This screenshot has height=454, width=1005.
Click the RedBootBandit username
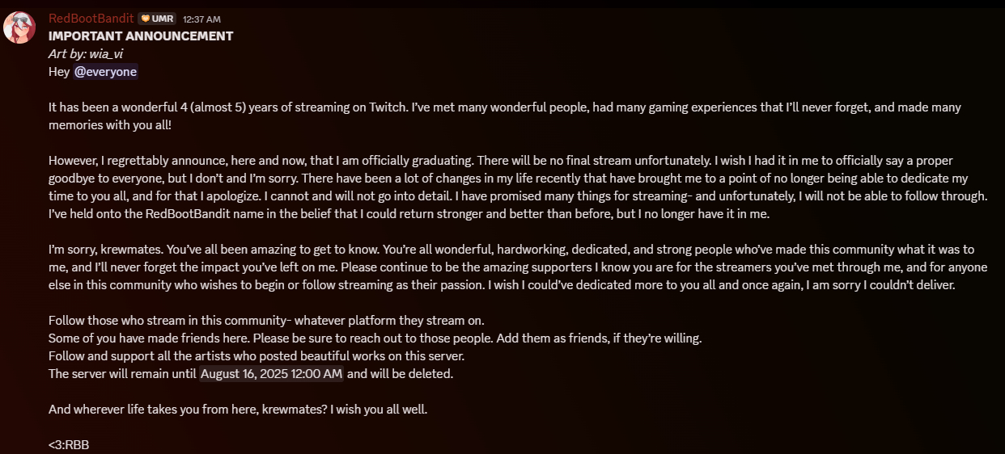pyautogui.click(x=90, y=18)
